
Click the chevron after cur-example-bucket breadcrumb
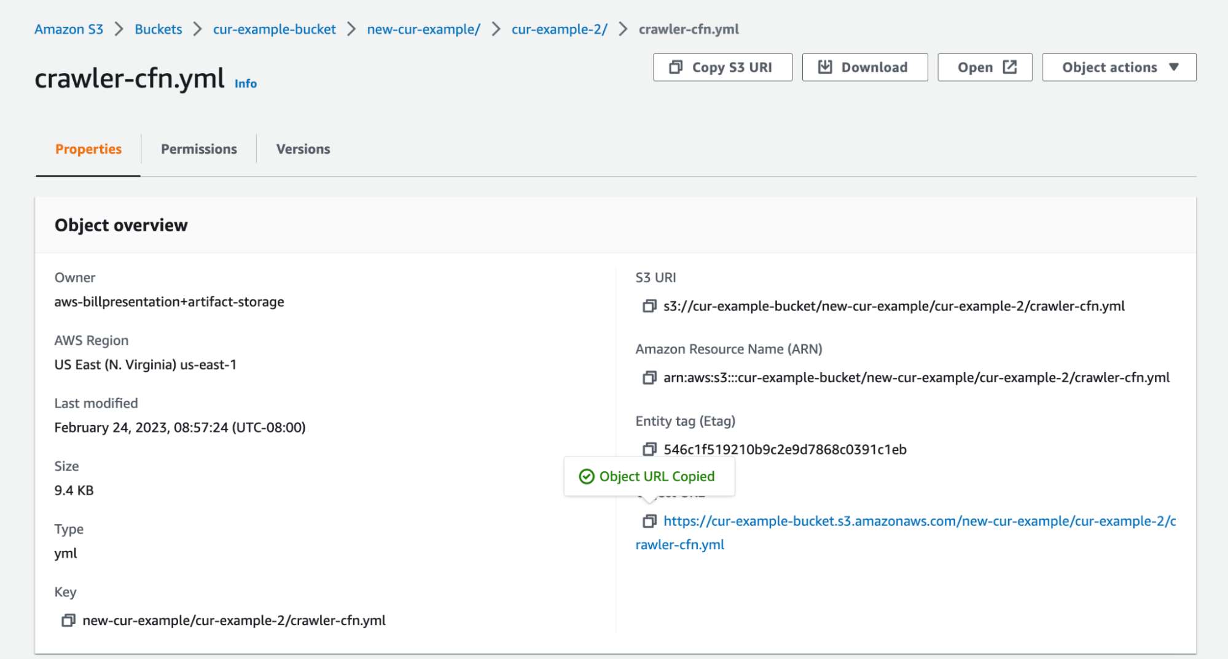point(352,29)
